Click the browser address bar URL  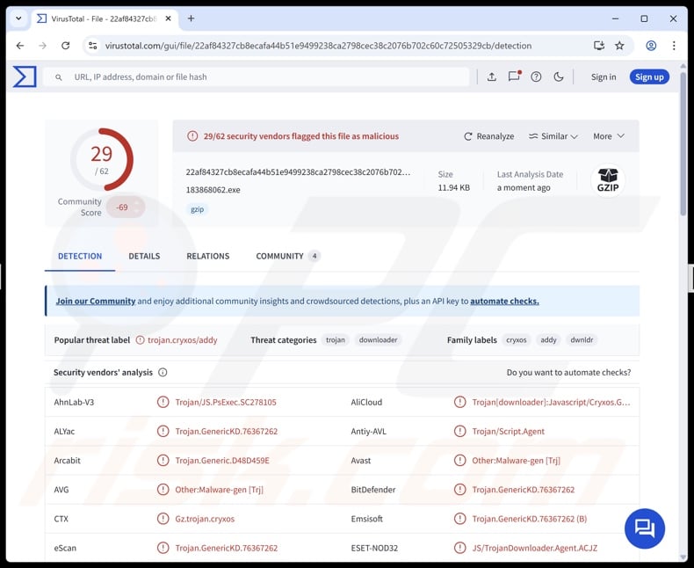click(x=318, y=45)
